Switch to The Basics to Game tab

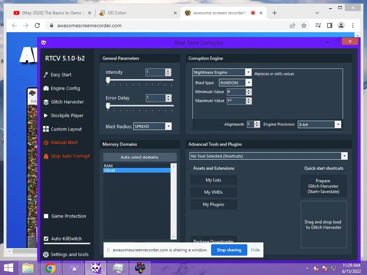[x=52, y=13]
